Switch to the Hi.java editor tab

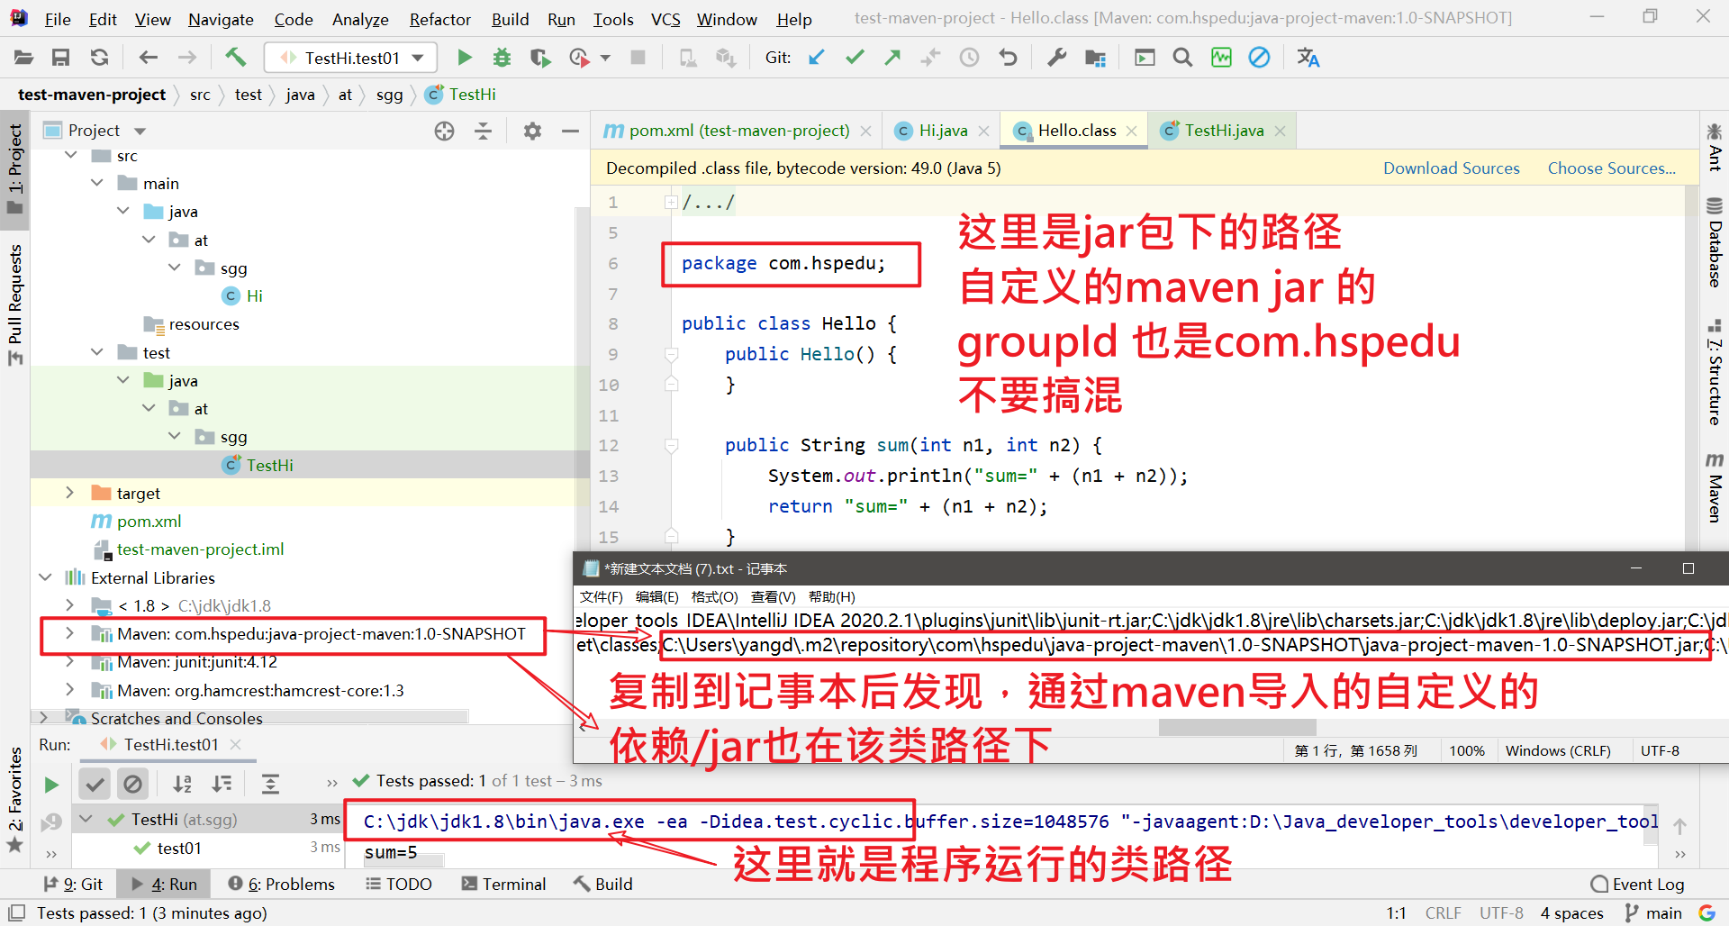[x=943, y=131]
